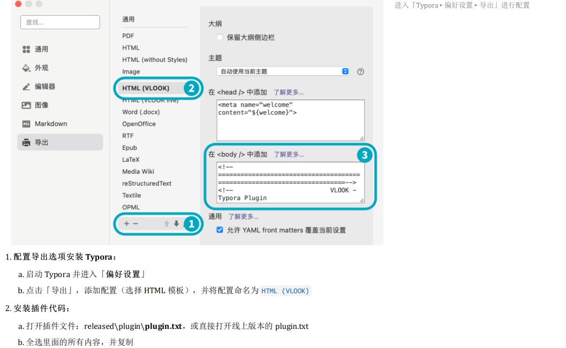The image size is (566, 348).
Task: Select the RTF export format
Action: tap(128, 136)
